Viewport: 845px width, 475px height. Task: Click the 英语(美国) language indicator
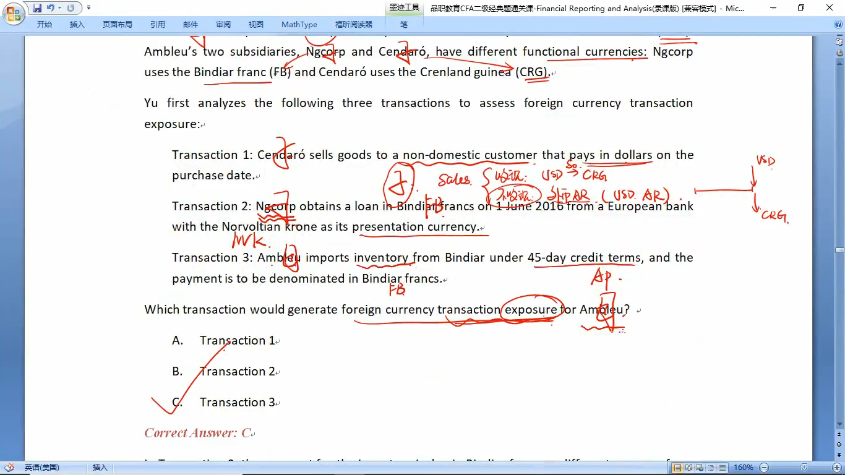(42, 468)
